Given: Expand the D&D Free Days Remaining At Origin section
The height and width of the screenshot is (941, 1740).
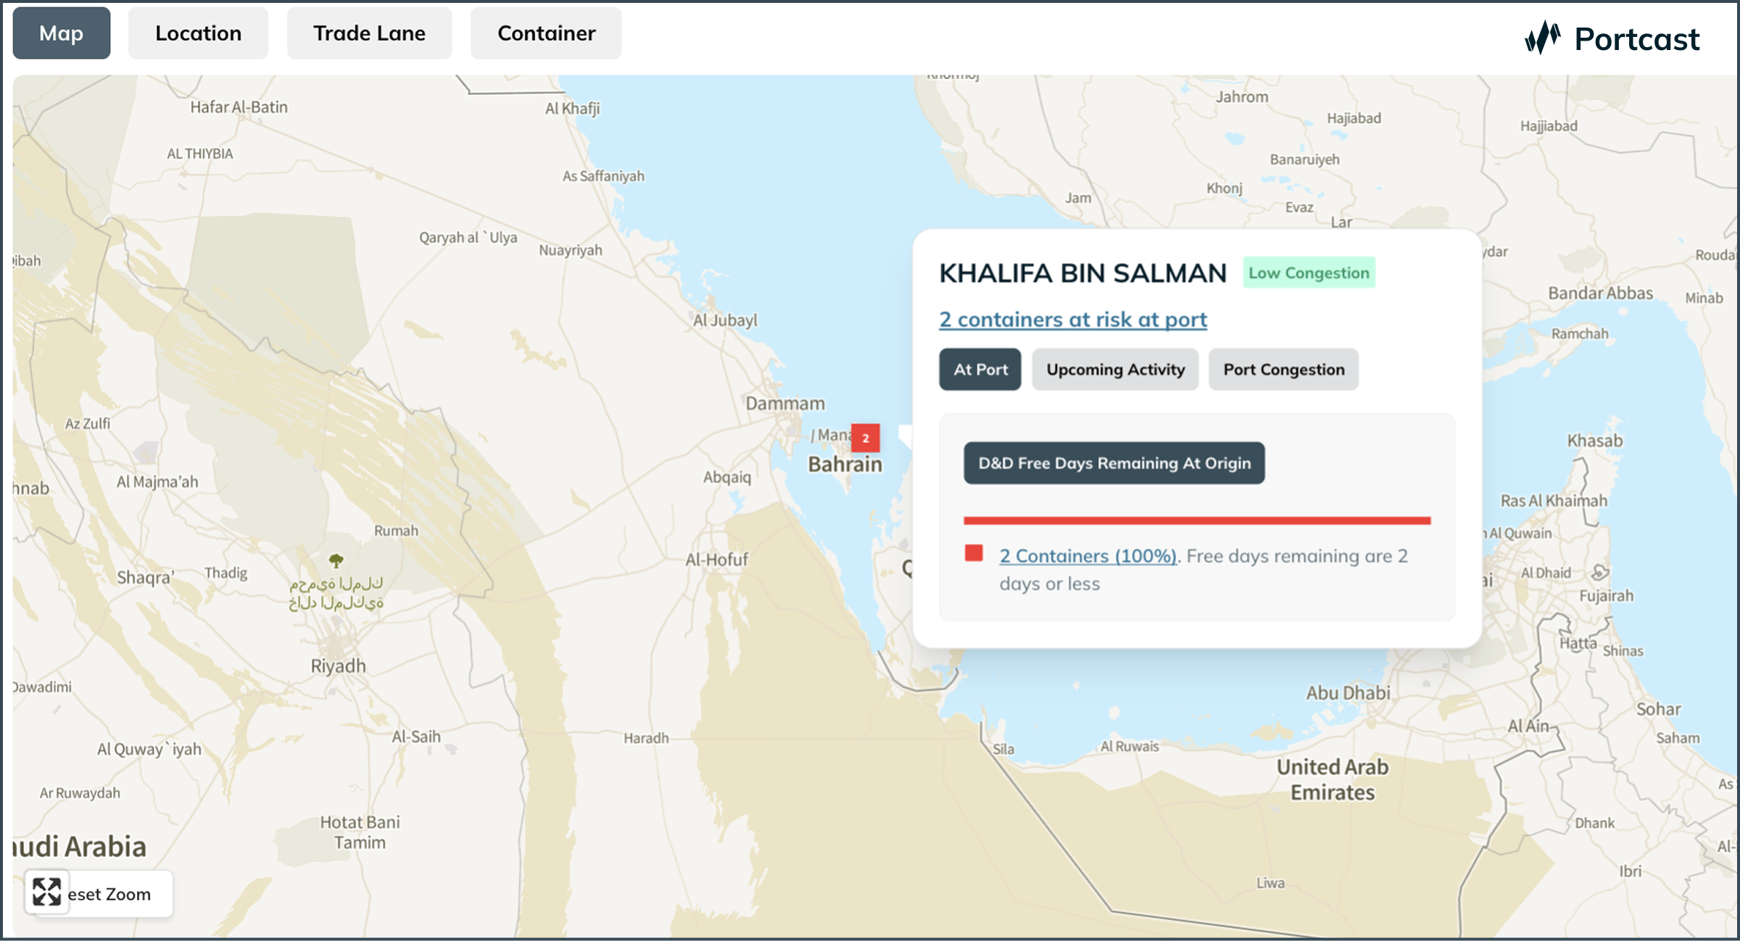Looking at the screenshot, I should 1114,463.
